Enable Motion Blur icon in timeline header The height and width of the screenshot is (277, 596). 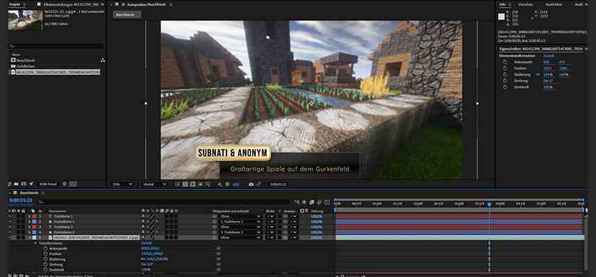coord(320,202)
